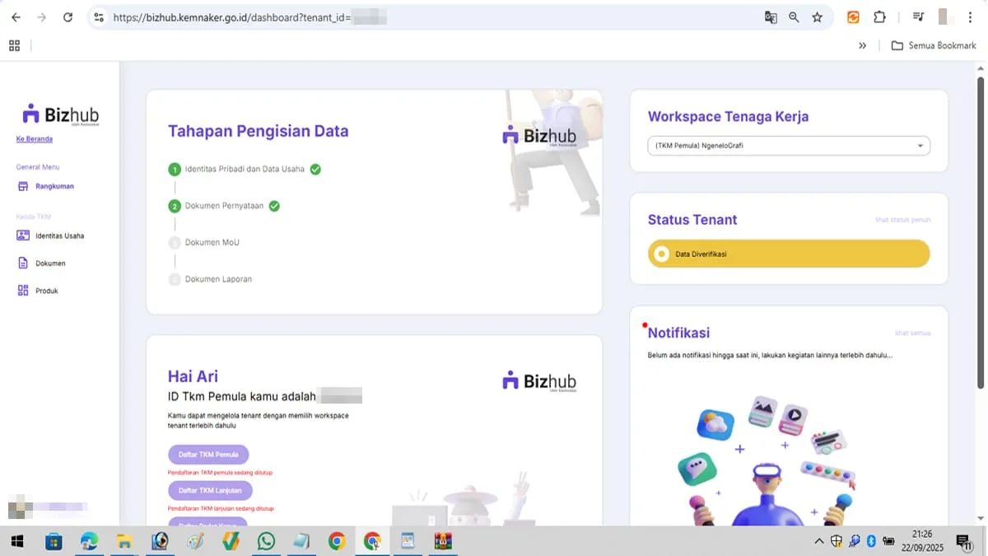Click the Bizhub logo in the sidebar
Screen dimensions: 988x556
(59, 114)
